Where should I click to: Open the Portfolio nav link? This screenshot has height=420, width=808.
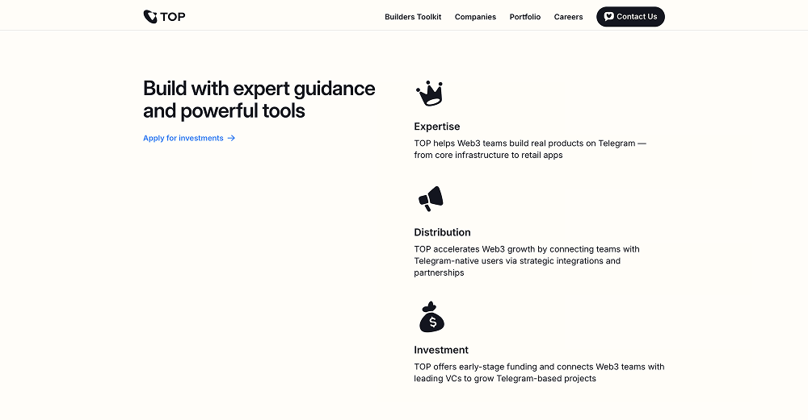pos(524,16)
